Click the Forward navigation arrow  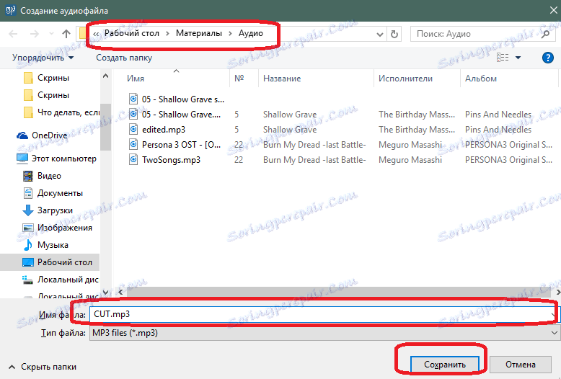coord(35,34)
